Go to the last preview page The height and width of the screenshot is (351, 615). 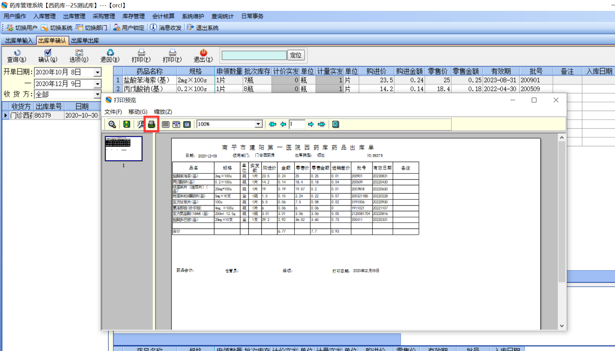coord(322,124)
